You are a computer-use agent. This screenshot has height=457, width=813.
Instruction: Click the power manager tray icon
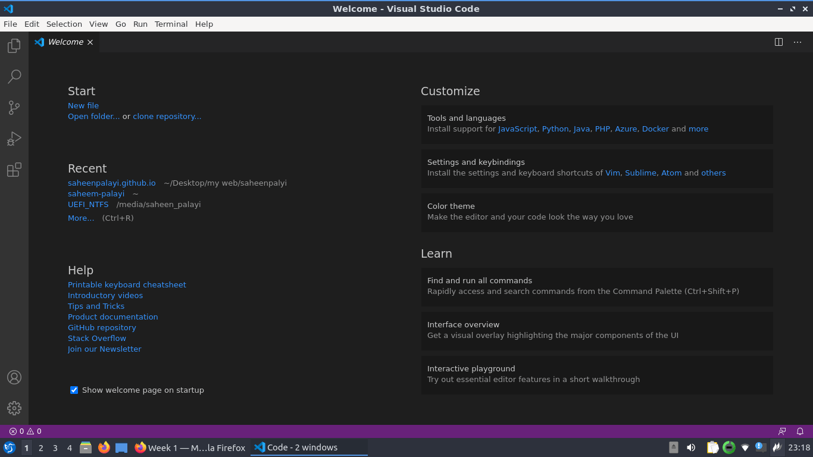click(777, 447)
